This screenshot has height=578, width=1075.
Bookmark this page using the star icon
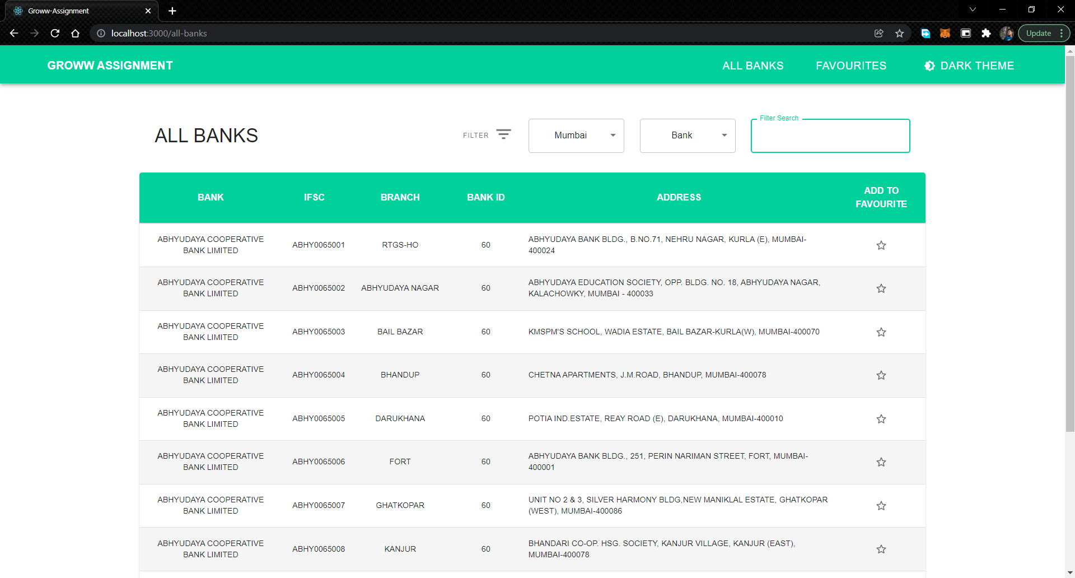pos(900,33)
